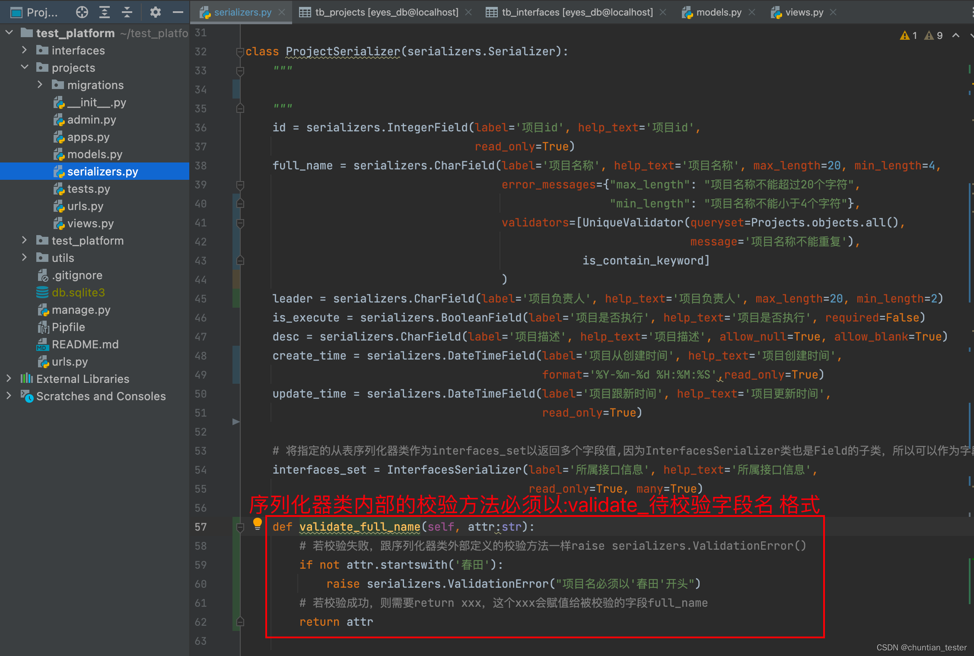Click line number 57 in the gutter
The width and height of the screenshot is (974, 656).
click(x=200, y=527)
